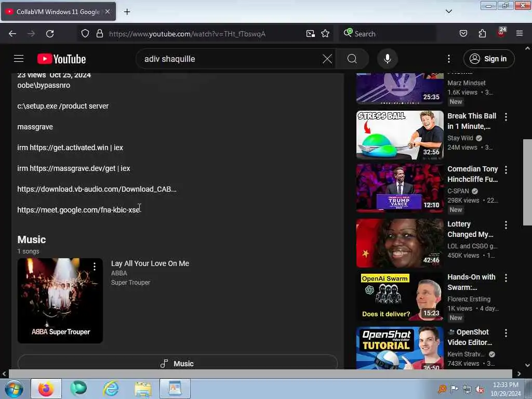Open more options for OpenShot Video Editor video
Screen dimensions: 532x399
coord(506,333)
